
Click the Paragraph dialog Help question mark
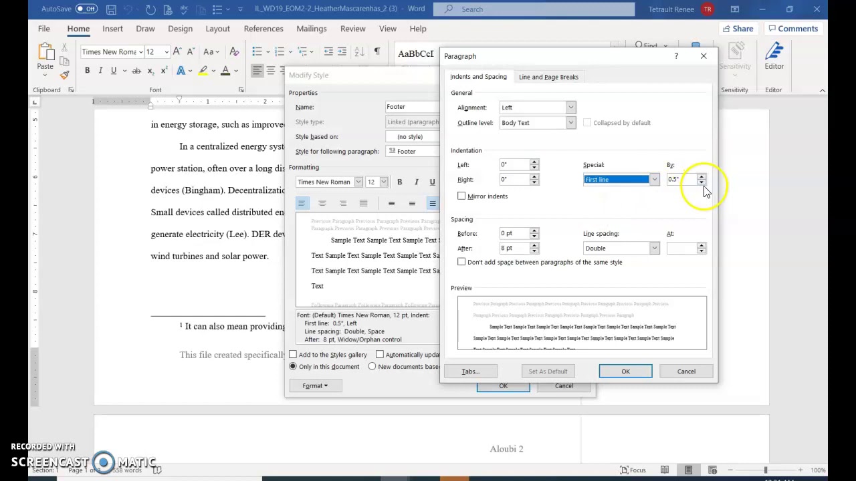pos(676,56)
